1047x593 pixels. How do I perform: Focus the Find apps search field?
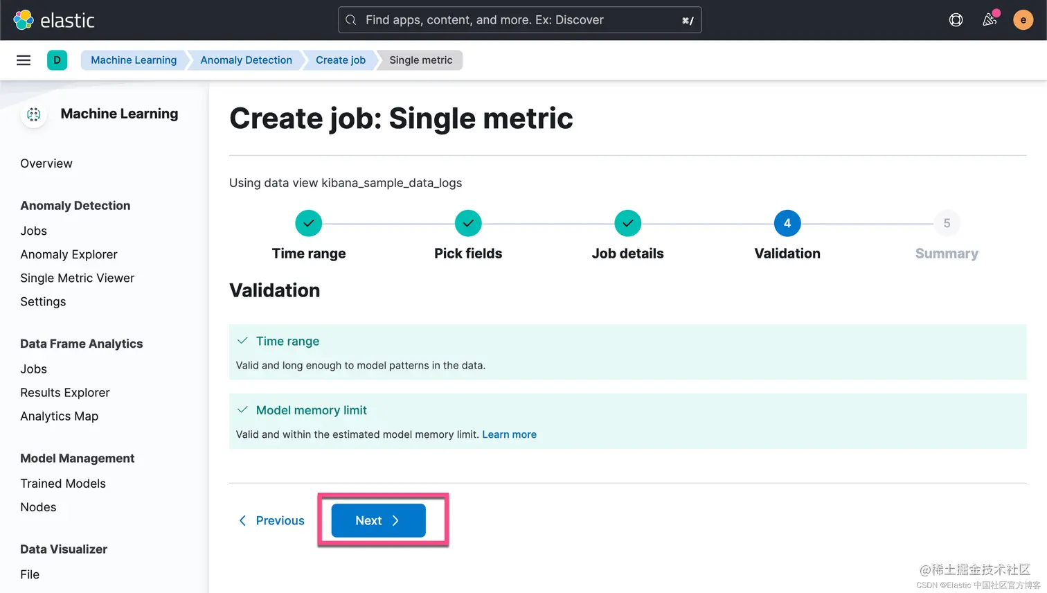click(519, 20)
